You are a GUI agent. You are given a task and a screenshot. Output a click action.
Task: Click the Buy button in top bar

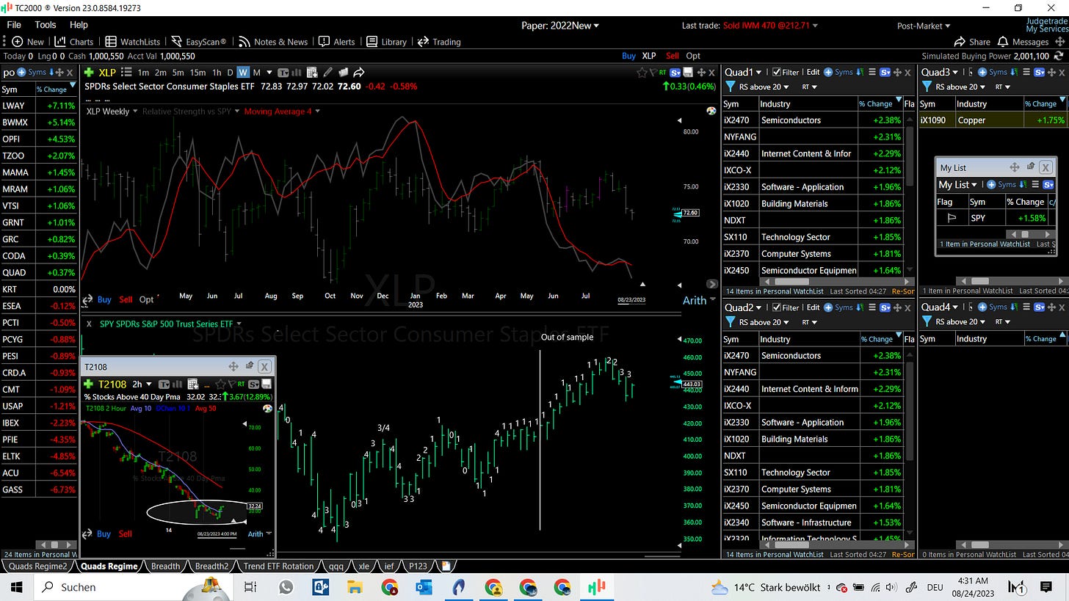(628, 56)
